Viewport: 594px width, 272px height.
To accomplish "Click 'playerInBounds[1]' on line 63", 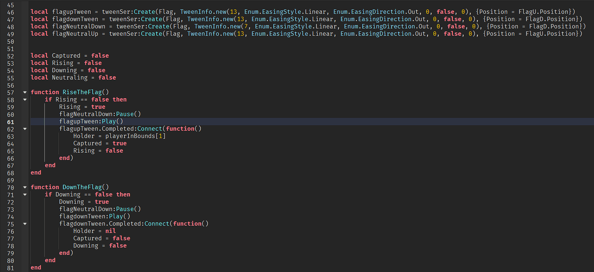I will [x=136, y=136].
